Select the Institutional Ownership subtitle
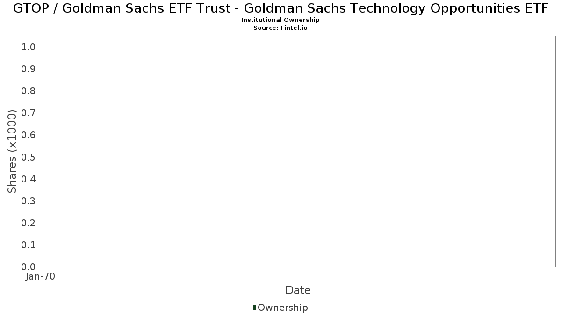The image size is (561, 315). coord(280,20)
